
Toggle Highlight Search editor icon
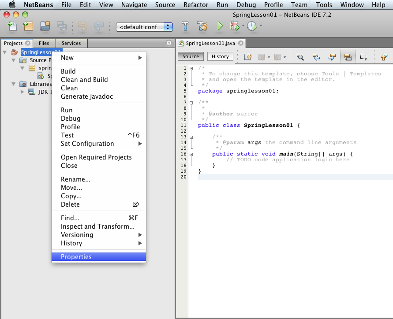[348, 57]
